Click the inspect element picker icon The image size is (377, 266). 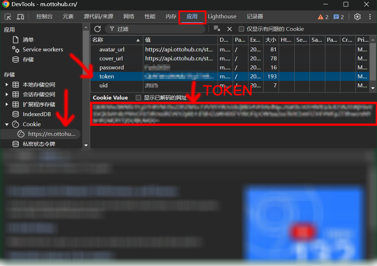(8, 17)
